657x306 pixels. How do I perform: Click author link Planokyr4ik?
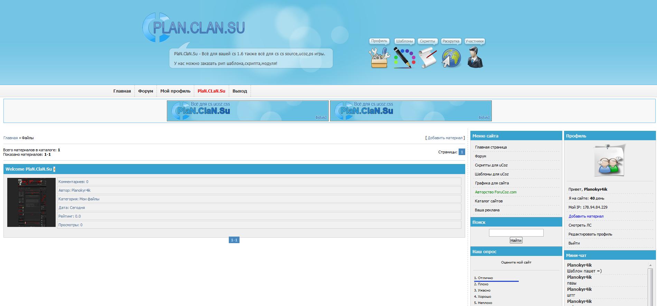coord(81,190)
